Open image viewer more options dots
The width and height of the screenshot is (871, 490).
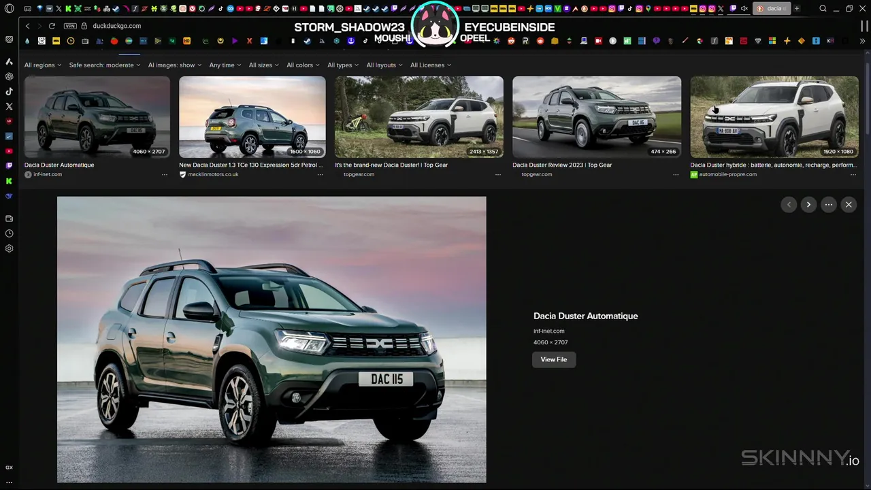pos(828,204)
